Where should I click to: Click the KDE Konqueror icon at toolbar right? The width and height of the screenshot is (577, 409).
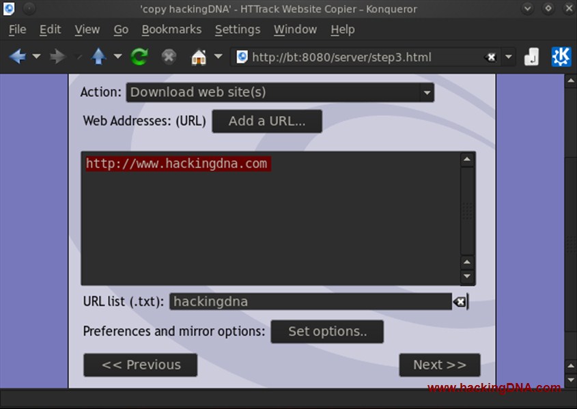(x=561, y=56)
